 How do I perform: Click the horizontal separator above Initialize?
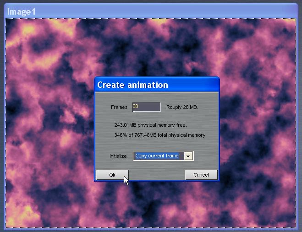point(157,145)
